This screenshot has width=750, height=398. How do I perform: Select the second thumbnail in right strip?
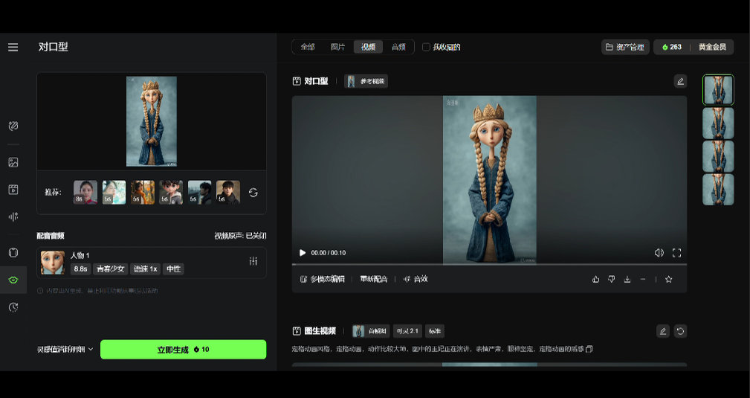718,123
